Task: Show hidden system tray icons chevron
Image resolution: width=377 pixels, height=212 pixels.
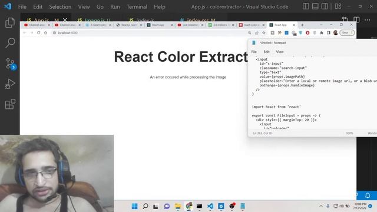Action: [x=320, y=206]
